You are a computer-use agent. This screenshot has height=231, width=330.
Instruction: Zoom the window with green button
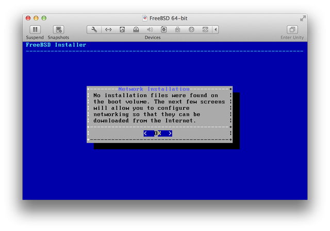[x=44, y=19]
